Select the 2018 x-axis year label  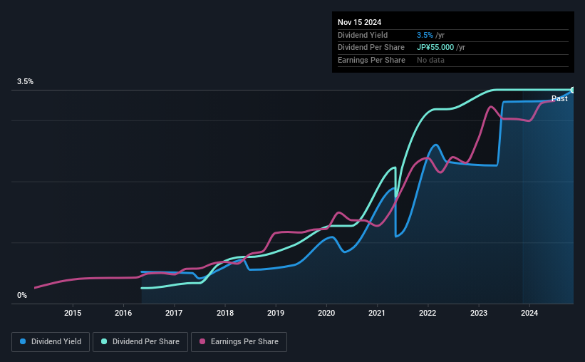[225, 313]
